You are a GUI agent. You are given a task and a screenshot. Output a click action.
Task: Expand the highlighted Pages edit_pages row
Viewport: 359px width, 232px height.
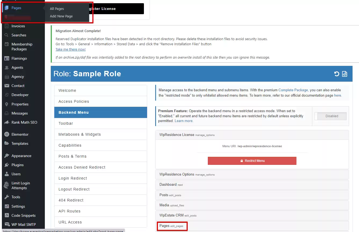click(x=172, y=226)
